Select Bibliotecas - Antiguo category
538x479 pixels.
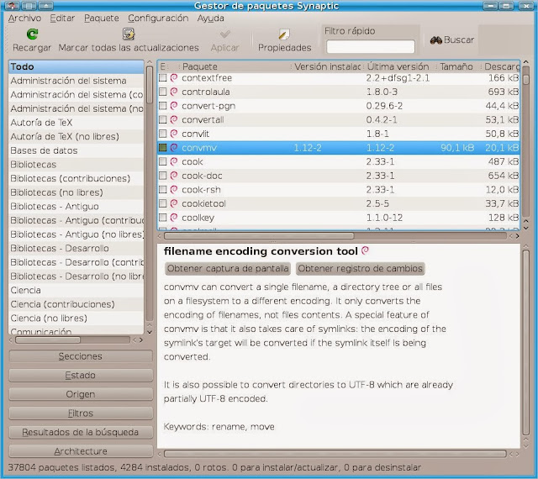point(76,207)
